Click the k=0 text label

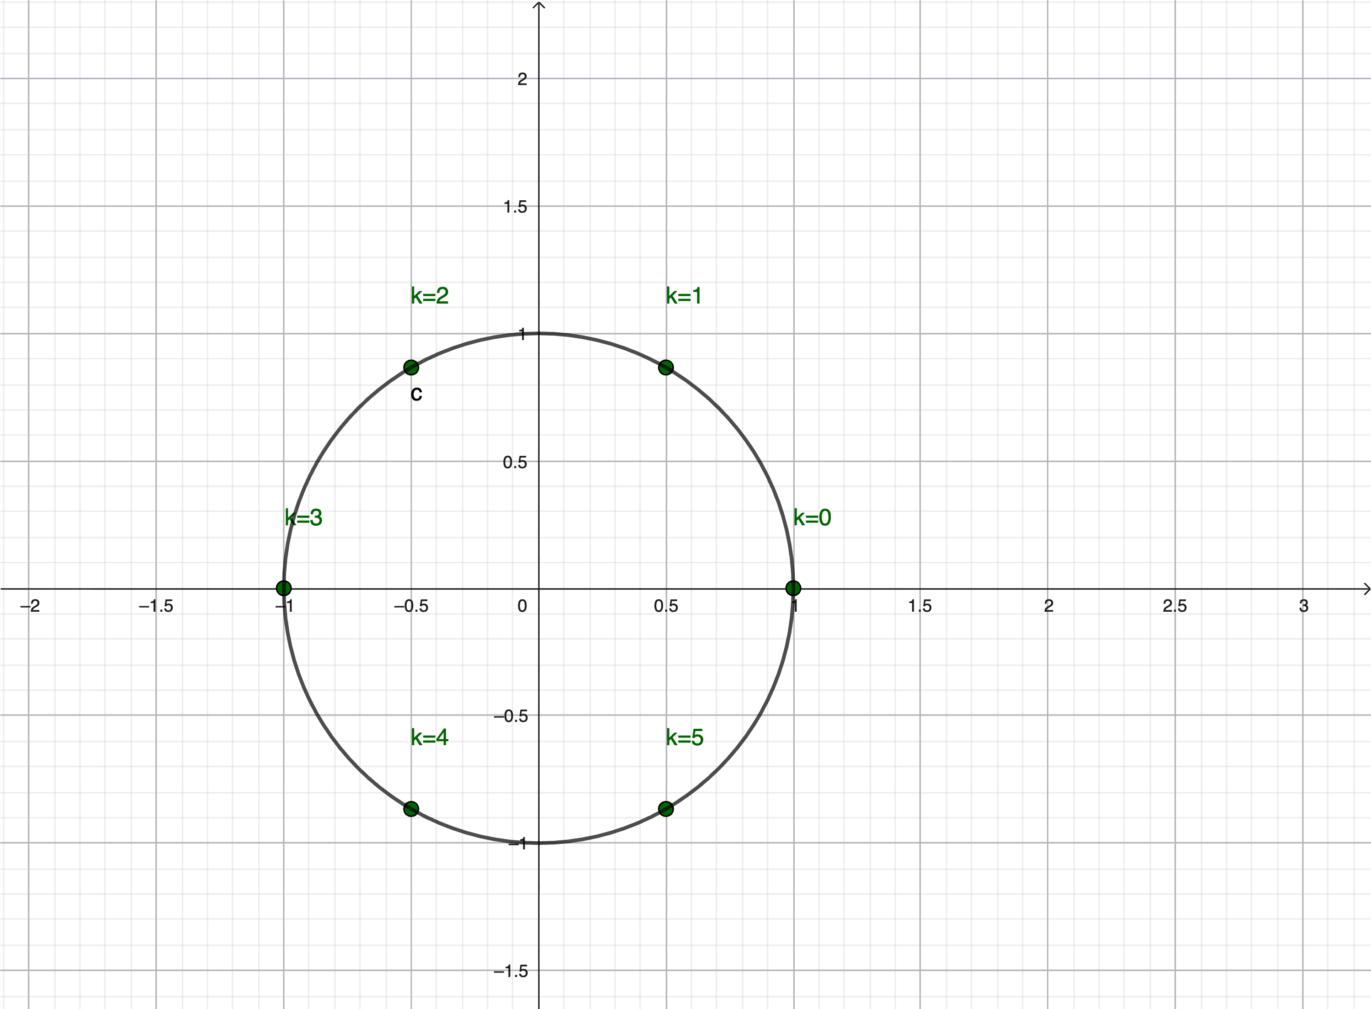point(812,518)
